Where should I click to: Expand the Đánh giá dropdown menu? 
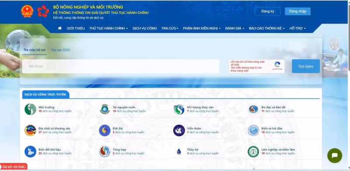[x=235, y=28]
